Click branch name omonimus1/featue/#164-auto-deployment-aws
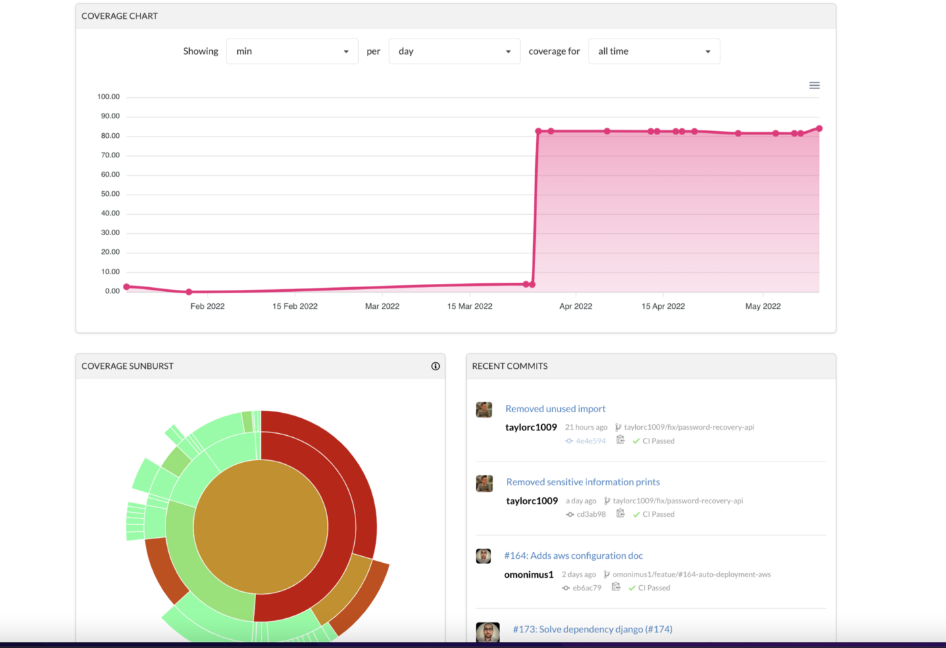Image resolution: width=946 pixels, height=648 pixels. (x=691, y=574)
